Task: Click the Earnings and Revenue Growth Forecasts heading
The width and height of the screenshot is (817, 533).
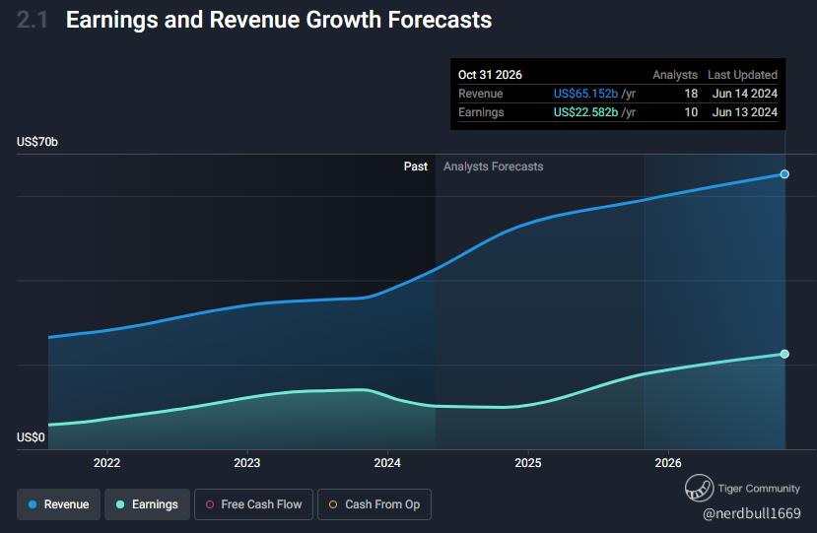Action: point(278,20)
